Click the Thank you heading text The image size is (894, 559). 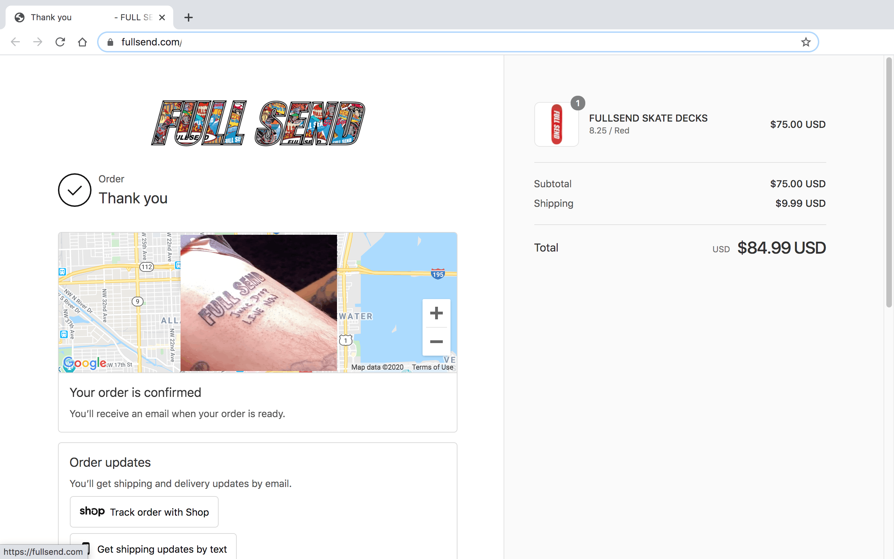coord(133,198)
